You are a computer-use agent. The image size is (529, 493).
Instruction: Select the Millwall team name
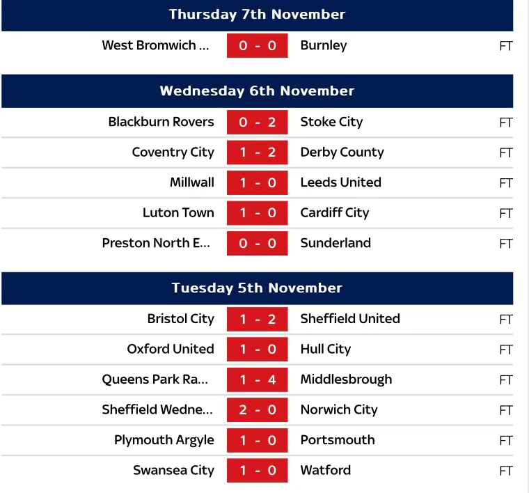(192, 182)
